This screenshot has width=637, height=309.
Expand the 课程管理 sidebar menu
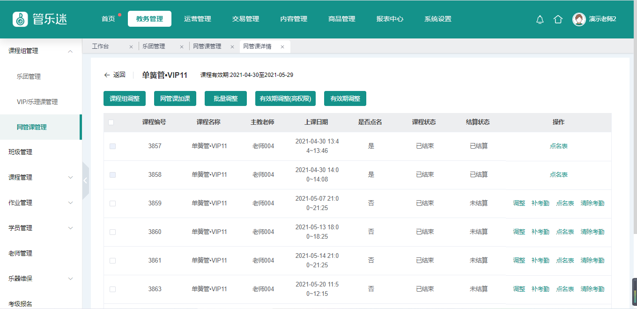point(70,178)
